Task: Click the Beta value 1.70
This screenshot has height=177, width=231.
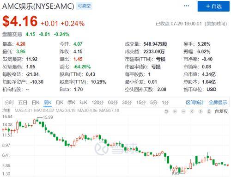Action: point(78,89)
